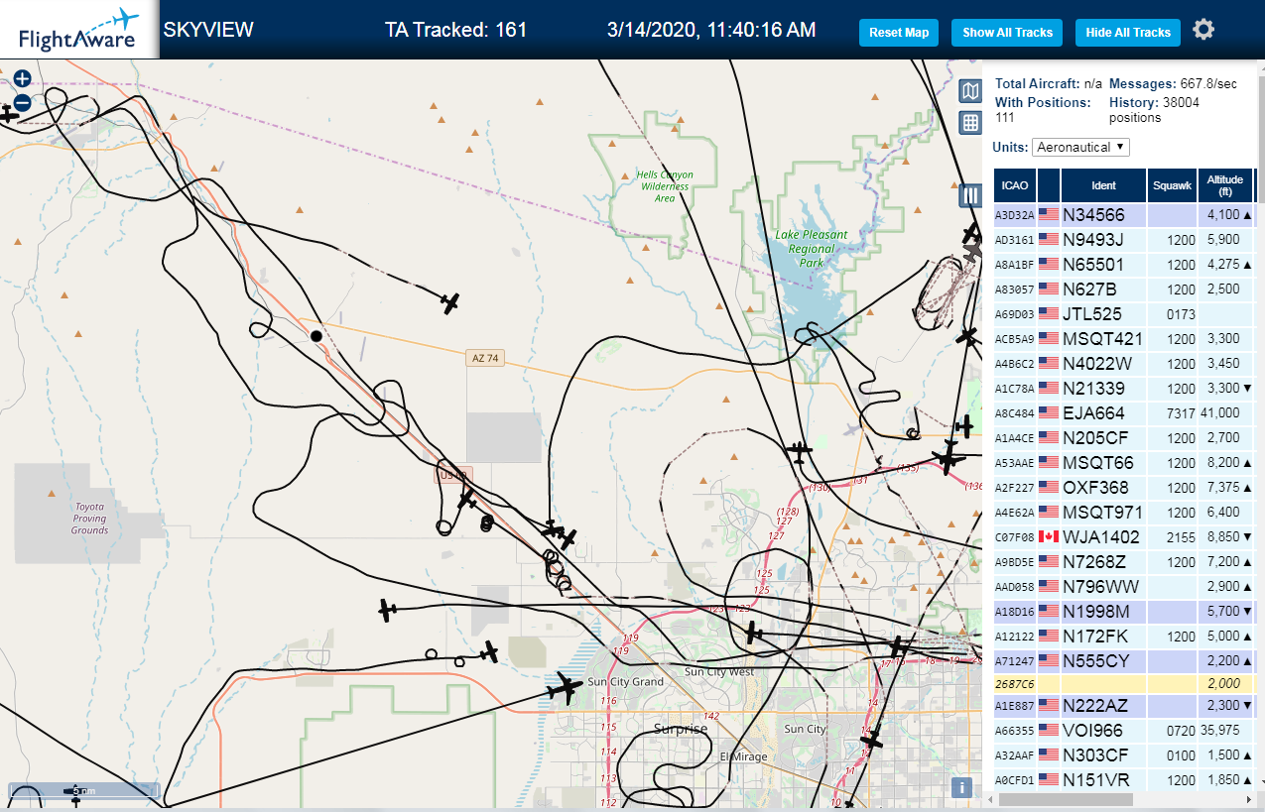Select aircraft N205CF row
Viewport: 1265px width, 812px height.
click(x=1124, y=438)
